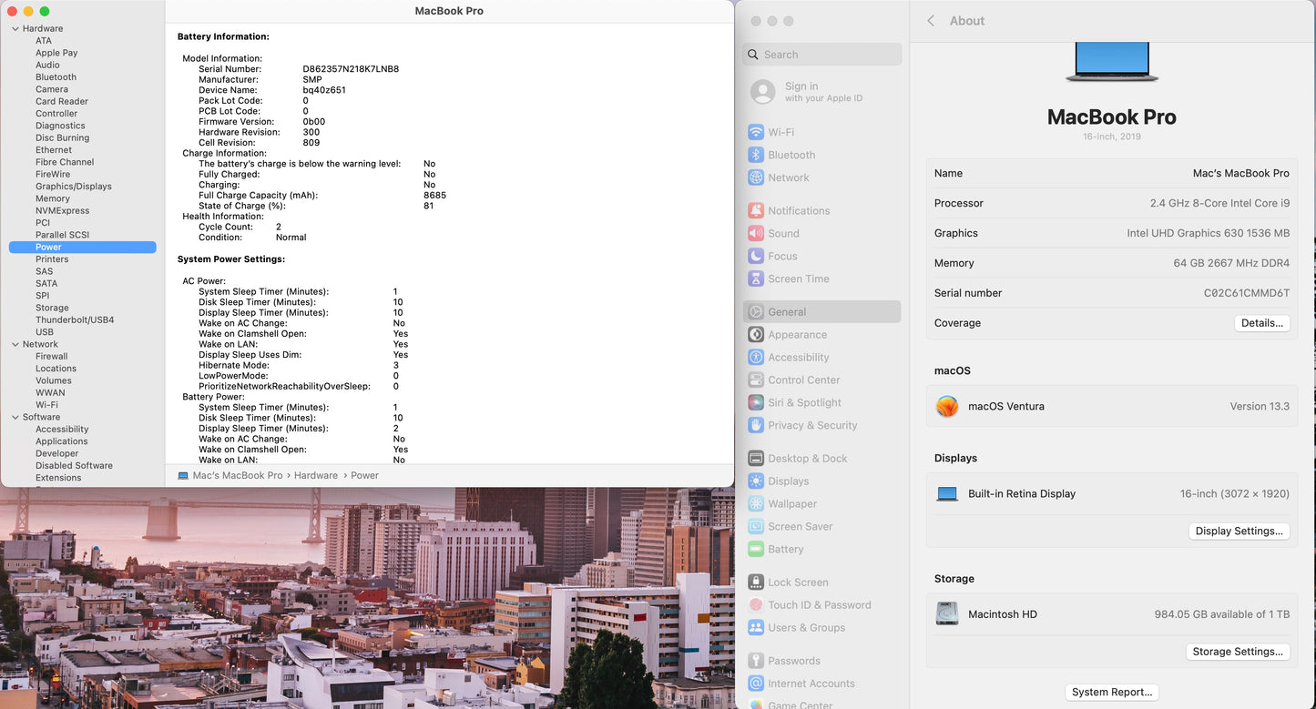1316x709 pixels.
Task: Open Display Settings button
Action: pos(1239,531)
